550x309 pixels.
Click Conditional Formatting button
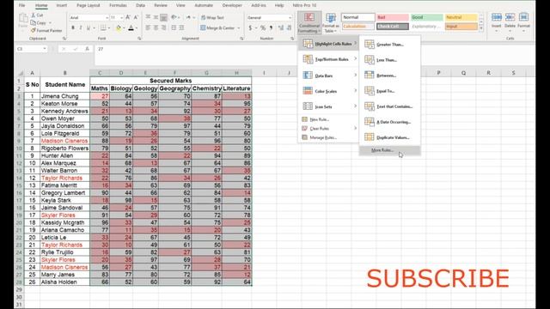(x=309, y=23)
